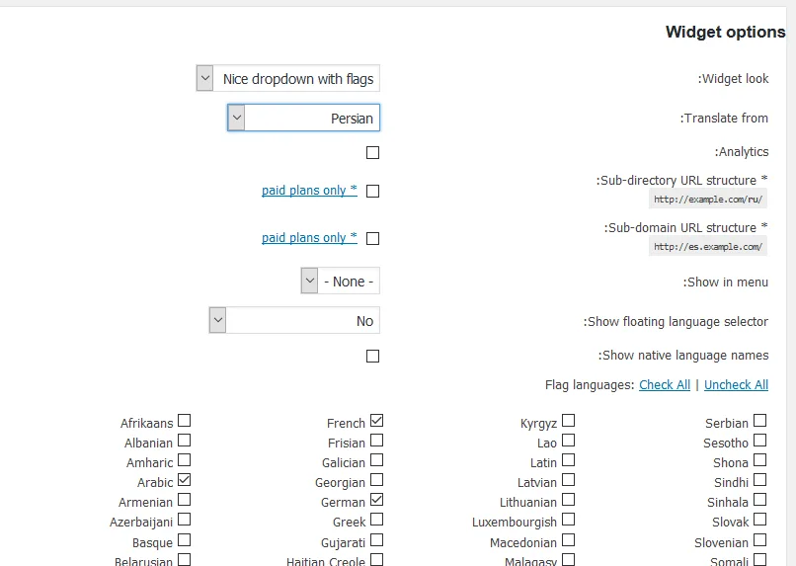796x566 pixels.
Task: Open the Show in menu dropdown
Action: pos(340,281)
